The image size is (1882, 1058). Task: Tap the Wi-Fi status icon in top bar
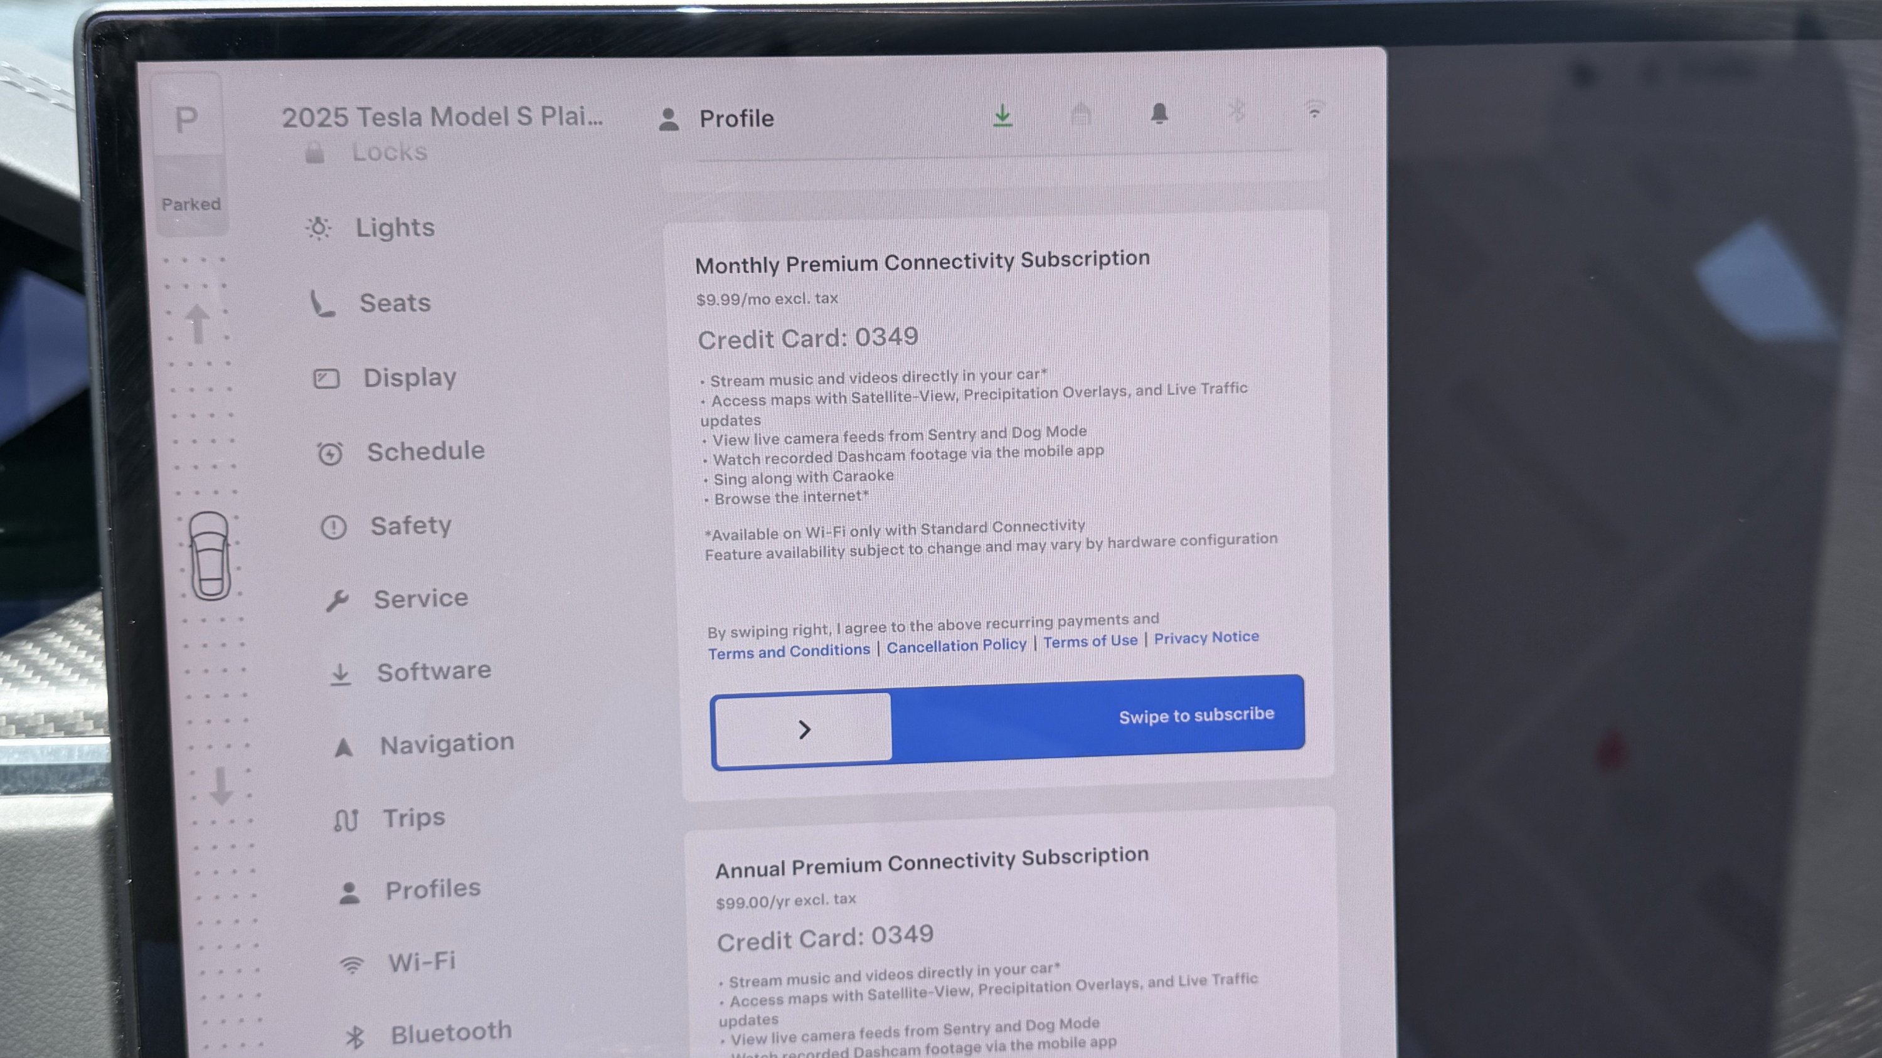(1314, 110)
